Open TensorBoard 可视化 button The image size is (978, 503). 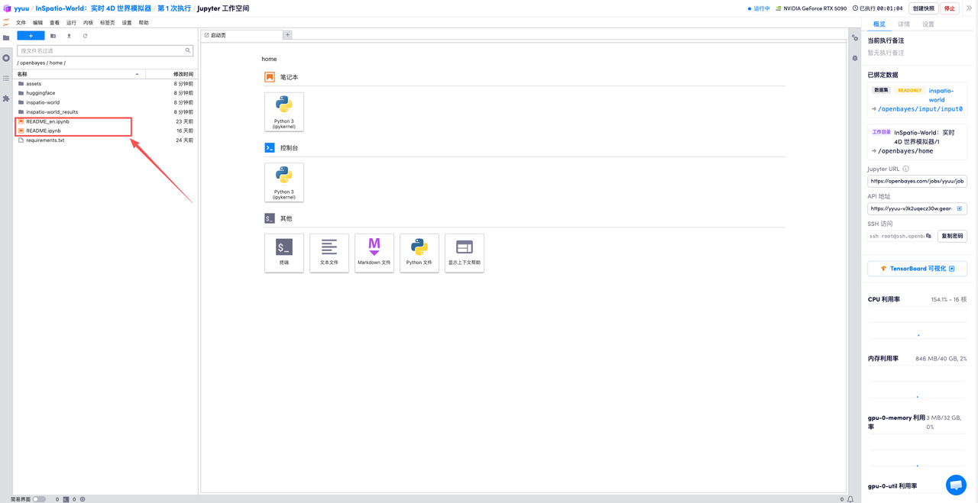(x=917, y=269)
